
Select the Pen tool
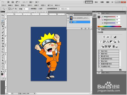coord(3,55)
